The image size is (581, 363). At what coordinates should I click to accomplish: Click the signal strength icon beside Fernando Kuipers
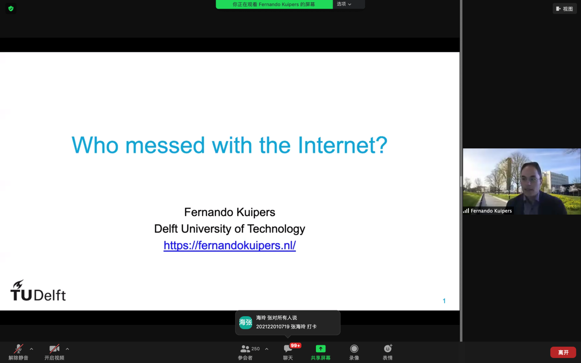(466, 211)
